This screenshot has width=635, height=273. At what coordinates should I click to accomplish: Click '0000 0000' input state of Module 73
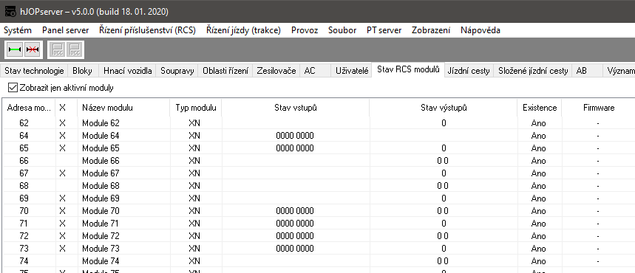[x=295, y=249]
